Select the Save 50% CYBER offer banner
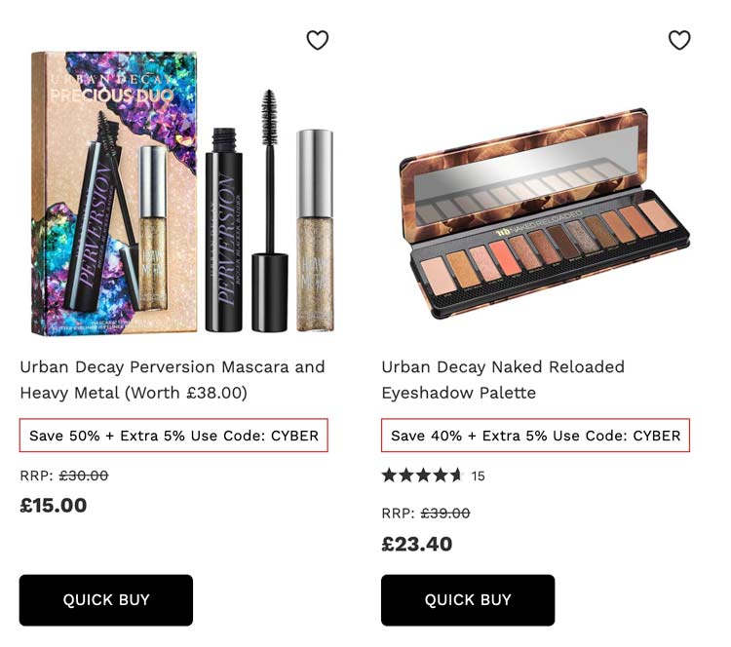The height and width of the screenshot is (647, 731). 173,436
